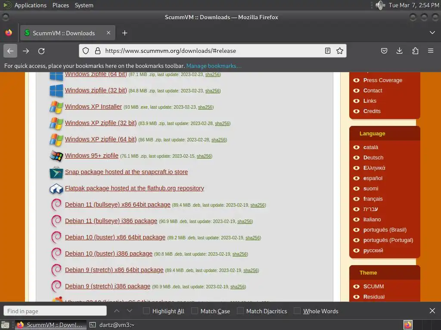Go to the next find result
The width and height of the screenshot is (441, 330).
(129, 311)
